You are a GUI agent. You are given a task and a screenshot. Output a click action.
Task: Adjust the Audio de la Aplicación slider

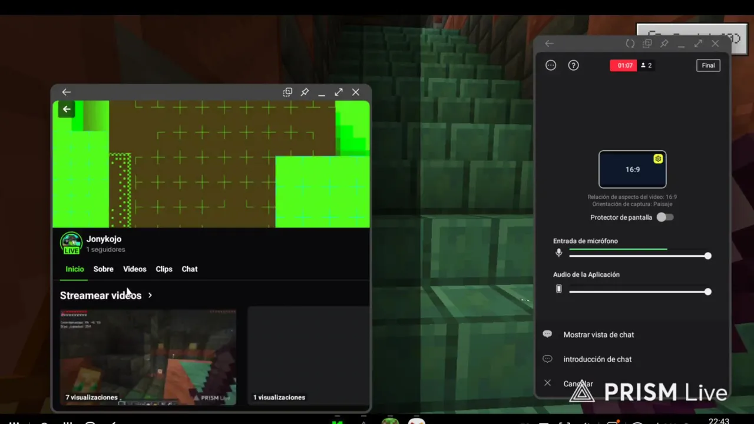pyautogui.click(x=640, y=291)
